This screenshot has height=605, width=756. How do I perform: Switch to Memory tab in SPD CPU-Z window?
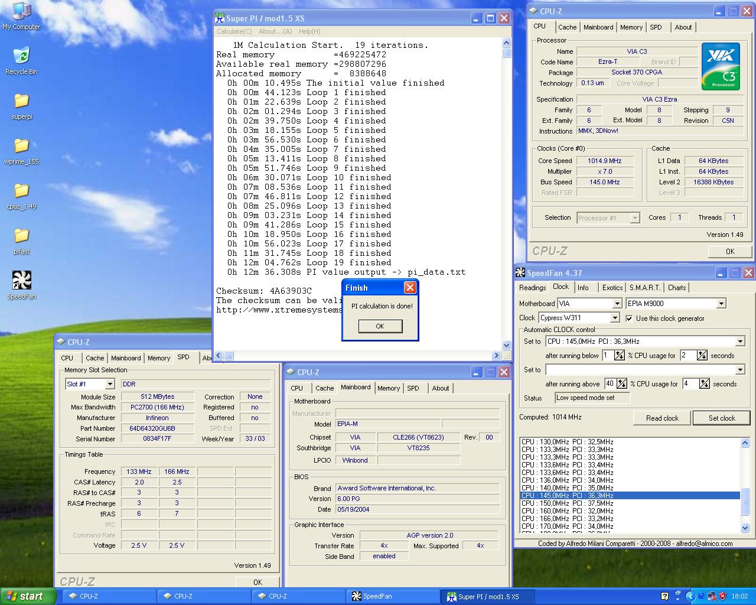pyautogui.click(x=158, y=358)
